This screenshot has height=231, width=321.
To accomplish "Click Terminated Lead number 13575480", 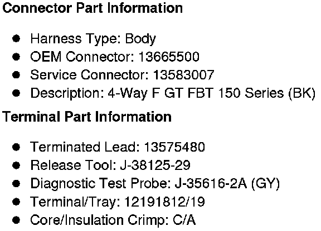I will tap(174, 147).
